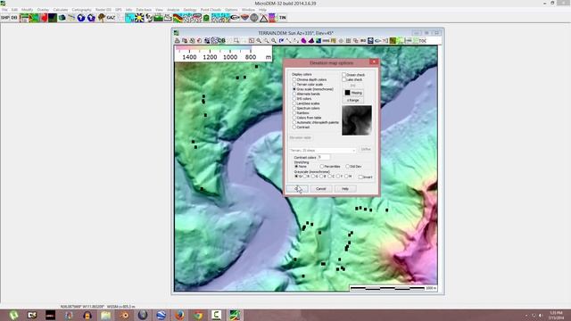The height and width of the screenshot is (321, 571).
Task: Open the Cartography menu
Action: pyautogui.click(x=81, y=10)
